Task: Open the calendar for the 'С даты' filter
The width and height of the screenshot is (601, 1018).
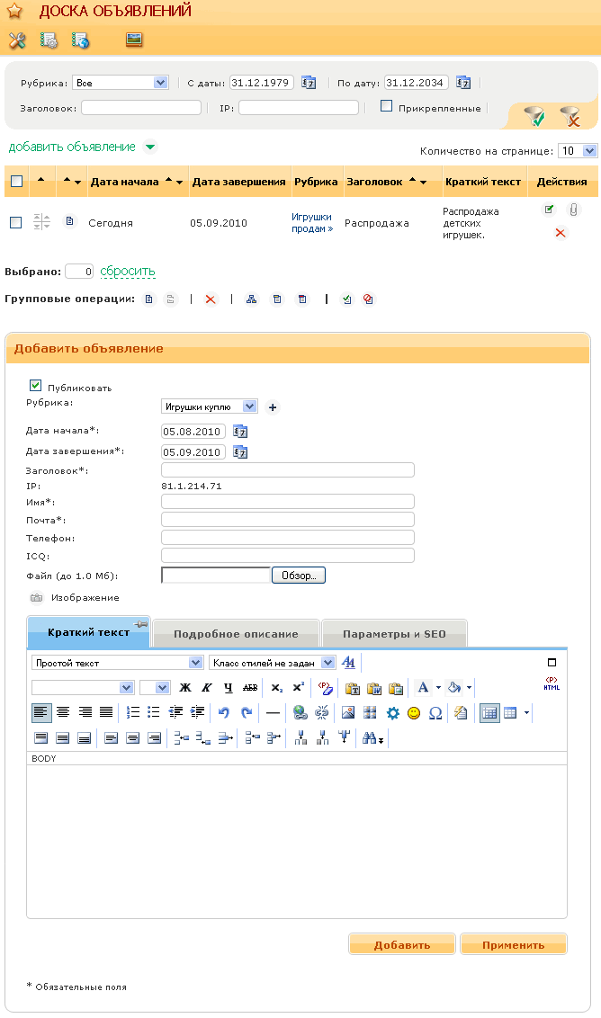Action: click(x=309, y=83)
